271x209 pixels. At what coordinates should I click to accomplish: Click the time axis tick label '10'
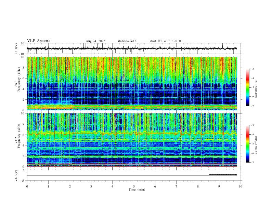click(x=241, y=186)
